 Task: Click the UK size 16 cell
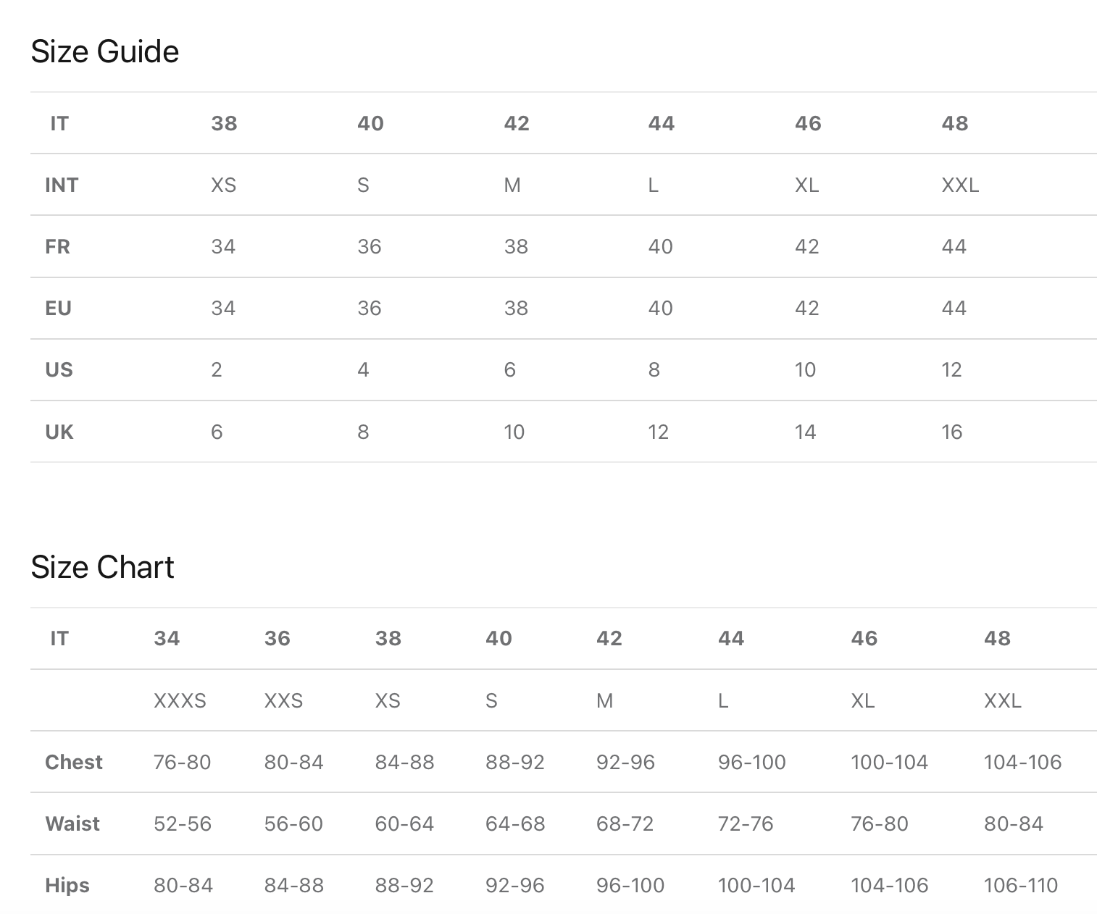click(x=951, y=432)
